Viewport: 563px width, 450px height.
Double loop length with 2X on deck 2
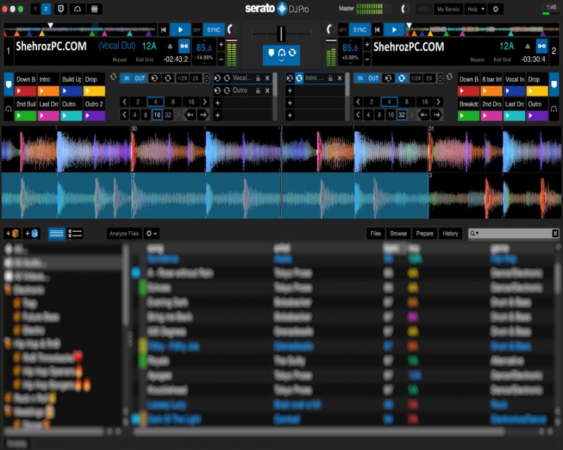point(429,79)
